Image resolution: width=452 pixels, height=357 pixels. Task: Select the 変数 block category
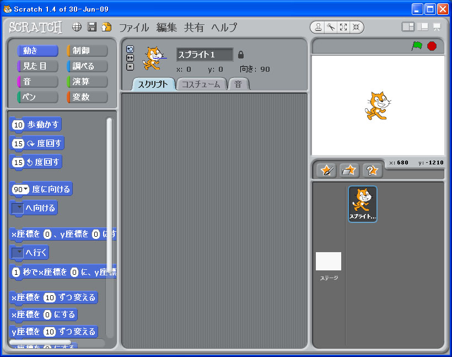(87, 97)
